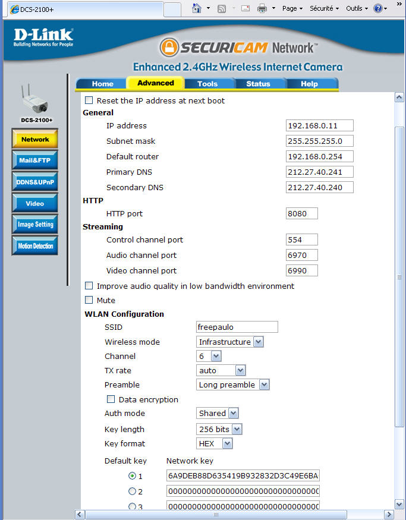Click the Audio channel port field
The width and height of the screenshot is (406, 520).
(301, 255)
